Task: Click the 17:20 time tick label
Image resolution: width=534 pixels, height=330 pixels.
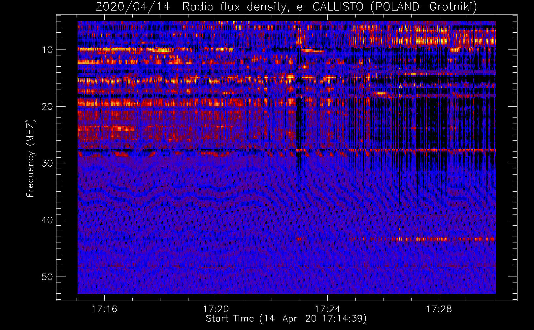Action: coord(216,309)
